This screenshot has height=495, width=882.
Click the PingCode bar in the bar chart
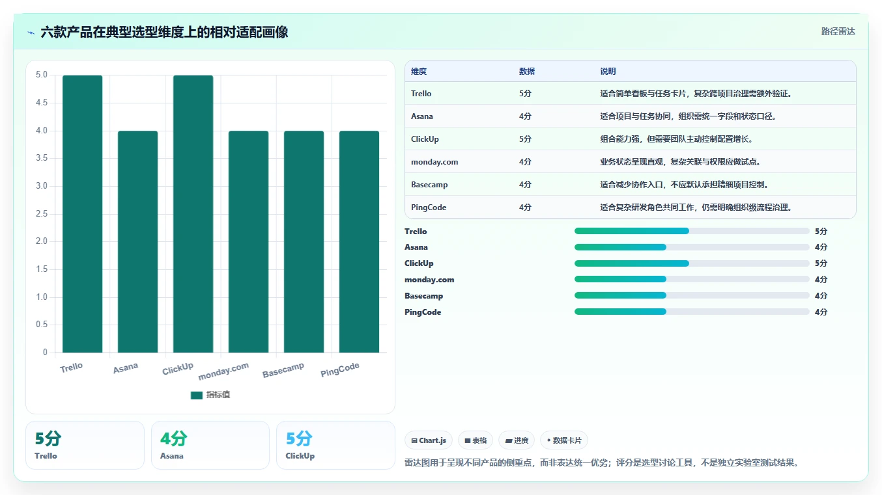click(360, 242)
